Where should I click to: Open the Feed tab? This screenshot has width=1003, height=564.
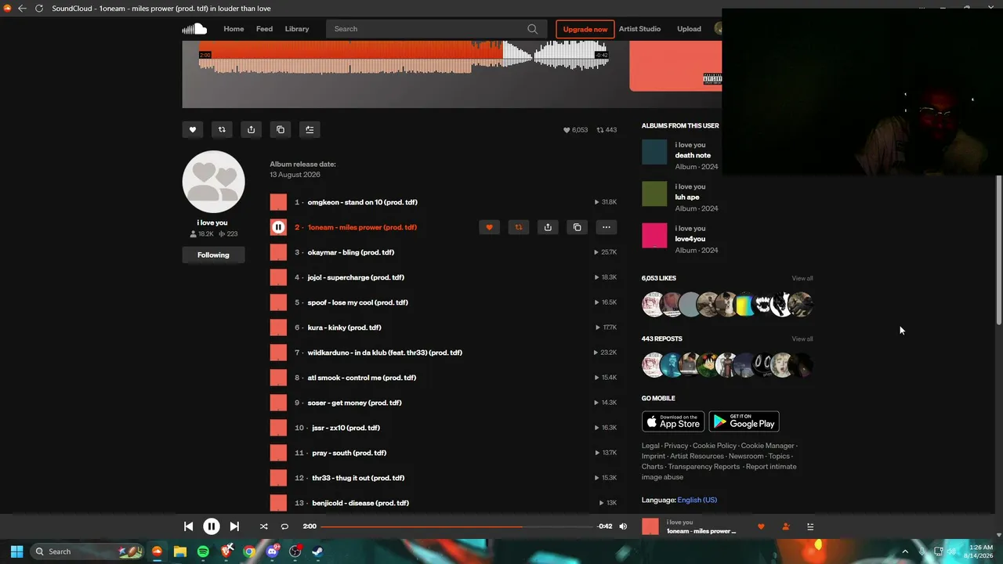coord(265,29)
